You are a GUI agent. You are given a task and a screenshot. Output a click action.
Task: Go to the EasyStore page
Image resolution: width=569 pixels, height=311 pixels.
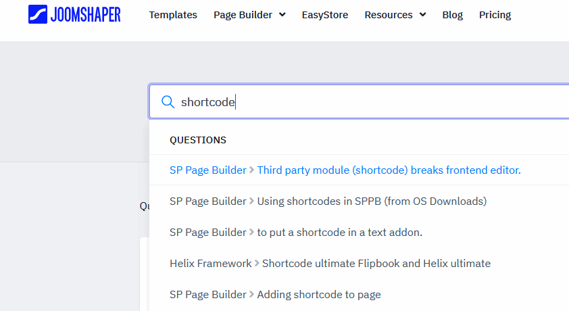[325, 15]
